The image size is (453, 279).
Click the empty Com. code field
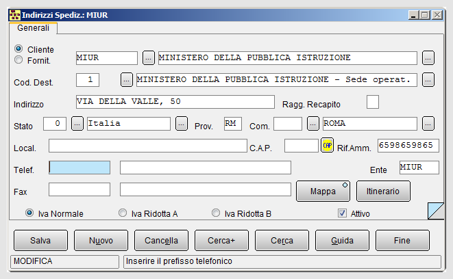(288, 124)
